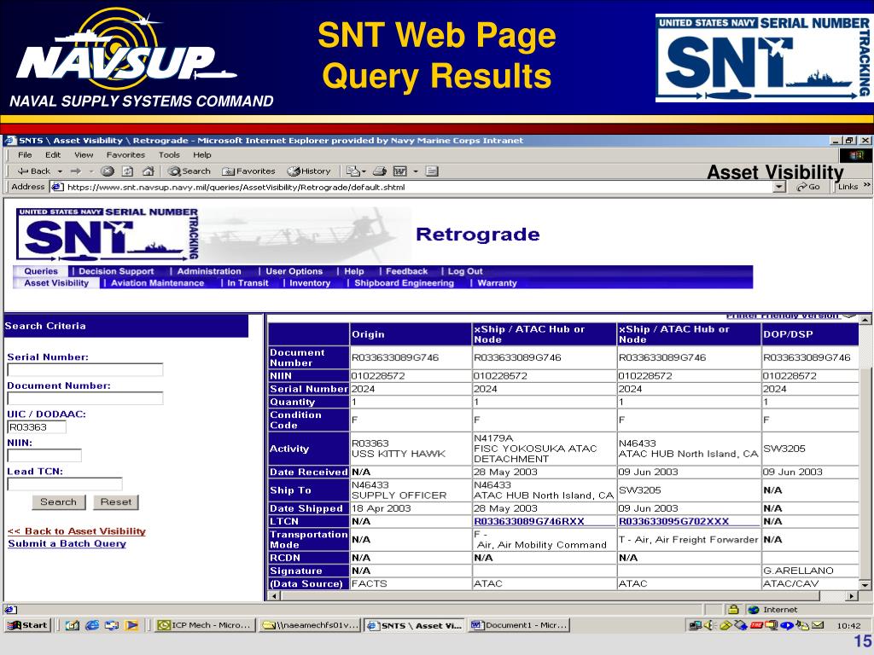The height and width of the screenshot is (655, 874).
Task: Click the Search button in Search Criteria
Action: 59,501
